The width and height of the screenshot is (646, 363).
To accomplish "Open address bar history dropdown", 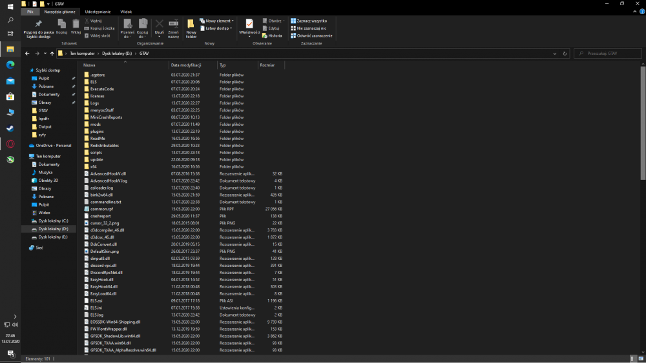I will coord(554,54).
